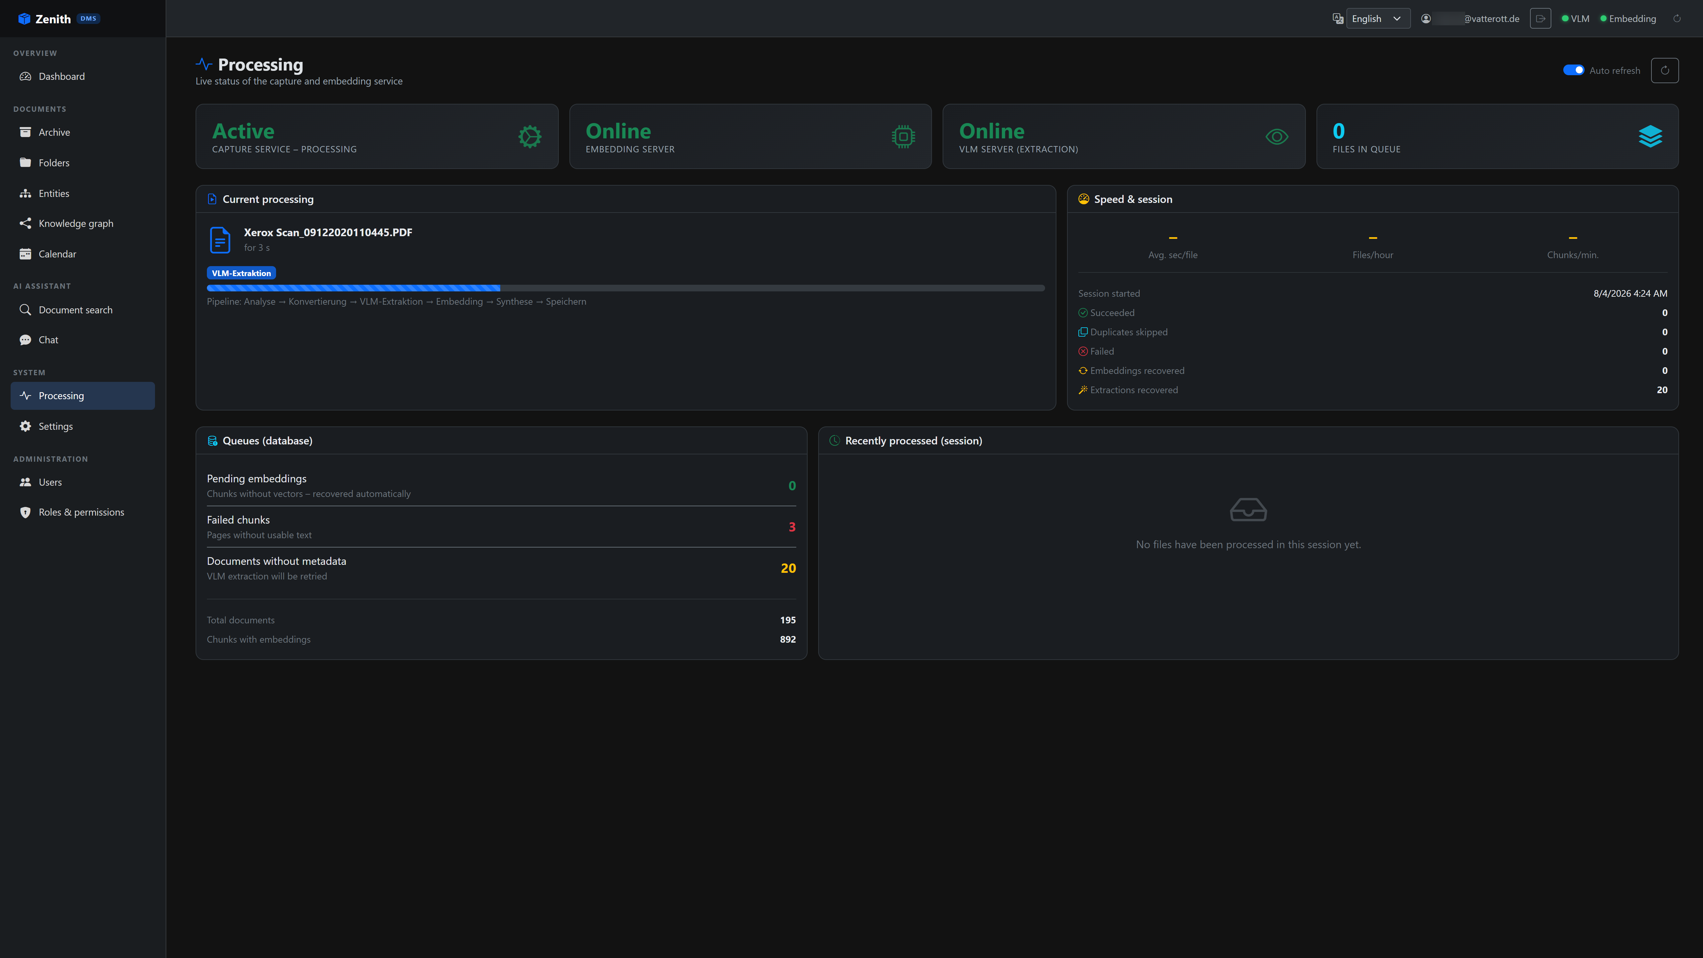Screen dimensions: 1703x958
Task: Click the 0 Files in Queue value
Action: point(1339,131)
